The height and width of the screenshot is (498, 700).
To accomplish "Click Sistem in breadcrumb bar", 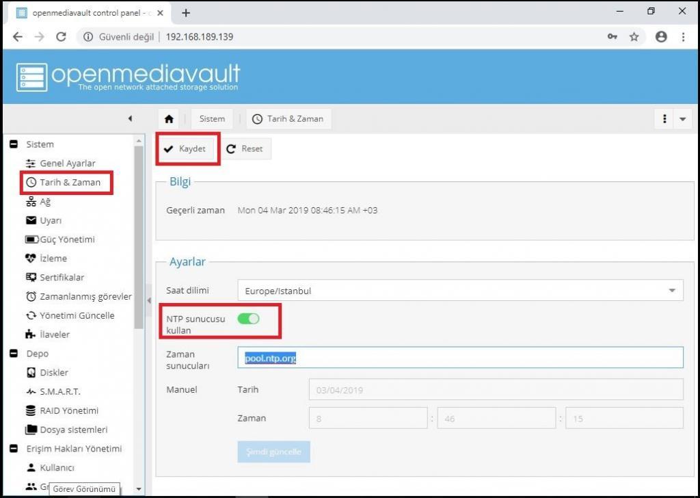I will click(x=212, y=119).
